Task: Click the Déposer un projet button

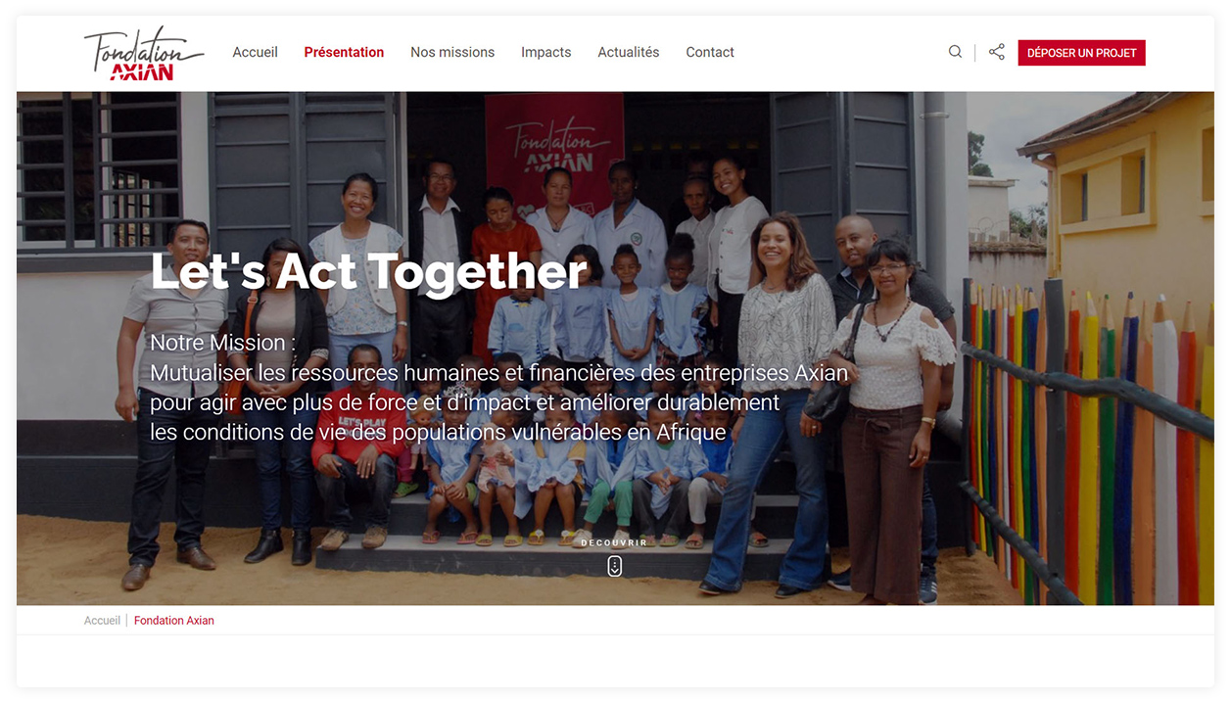Action: tap(1081, 53)
